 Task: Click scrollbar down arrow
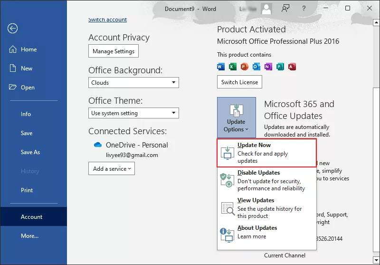376,260
